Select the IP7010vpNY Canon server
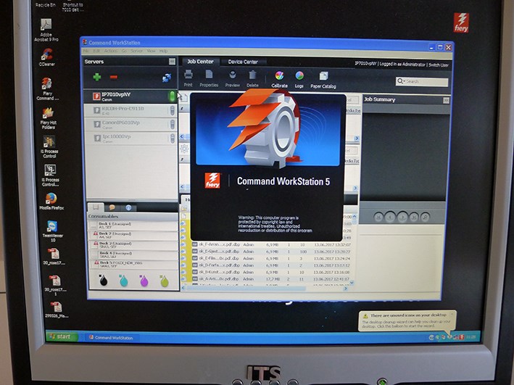 point(130,96)
